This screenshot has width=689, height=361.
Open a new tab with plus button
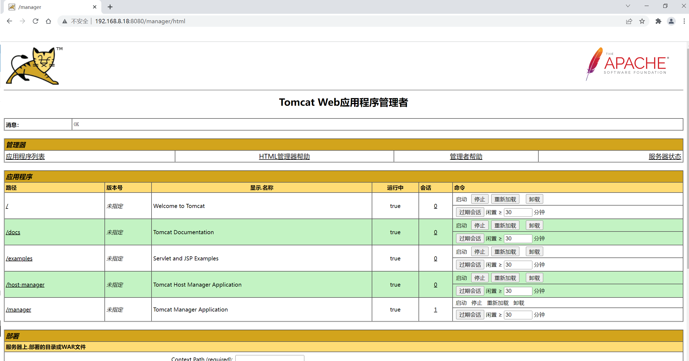pyautogui.click(x=110, y=7)
